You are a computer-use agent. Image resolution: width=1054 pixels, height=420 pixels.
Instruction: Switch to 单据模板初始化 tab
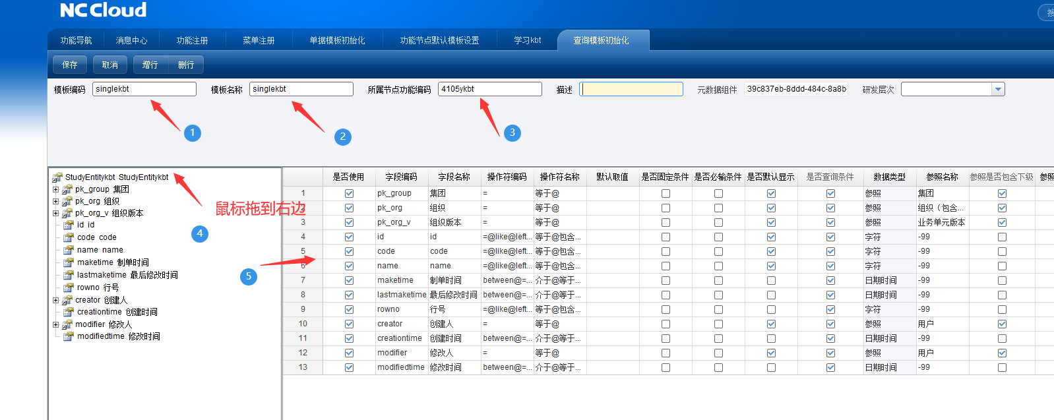pos(337,40)
